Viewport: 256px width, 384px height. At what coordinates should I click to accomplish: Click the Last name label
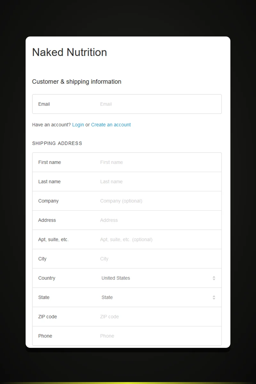pos(49,181)
